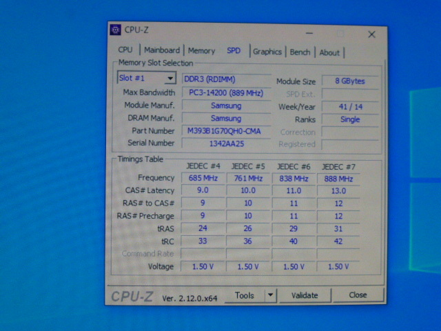The width and height of the screenshot is (441, 331).
Task: Click the Ranks value Single
Action: coord(350,119)
